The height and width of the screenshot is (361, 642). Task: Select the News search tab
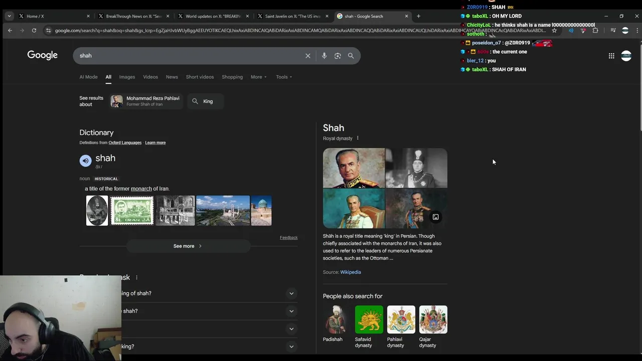pos(172,77)
